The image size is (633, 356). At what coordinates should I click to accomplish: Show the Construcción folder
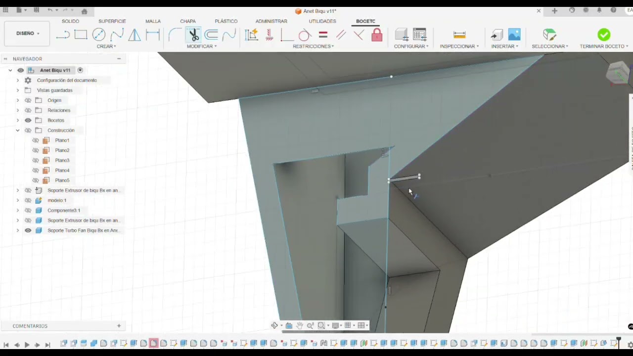pyautogui.click(x=28, y=131)
